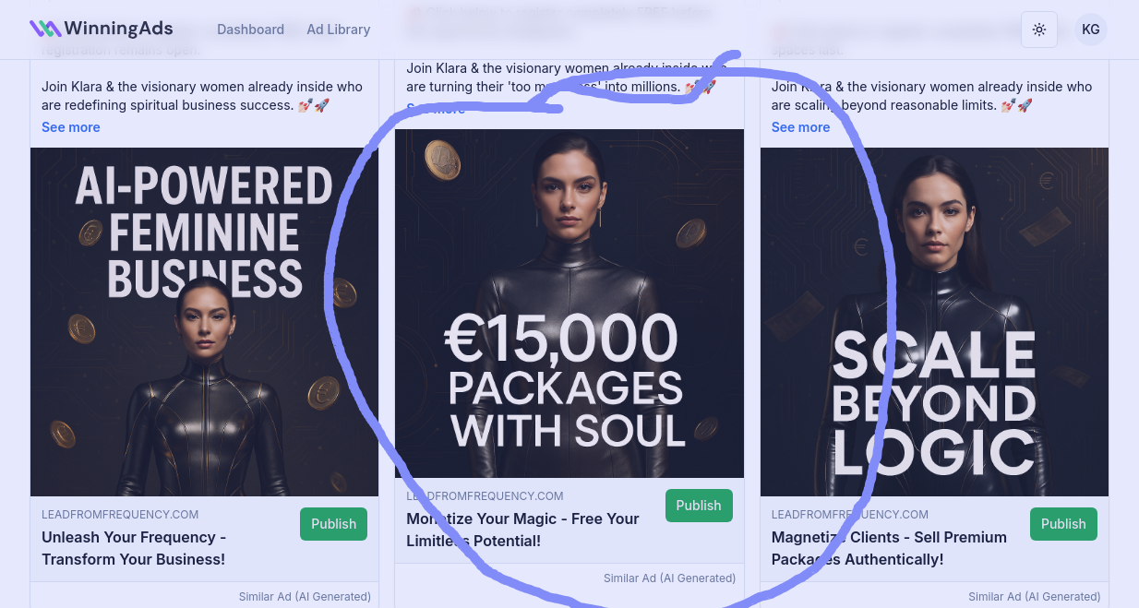This screenshot has width=1139, height=608.
Task: Publish the 'Unleash Your Frequency' ad
Action: tap(333, 524)
